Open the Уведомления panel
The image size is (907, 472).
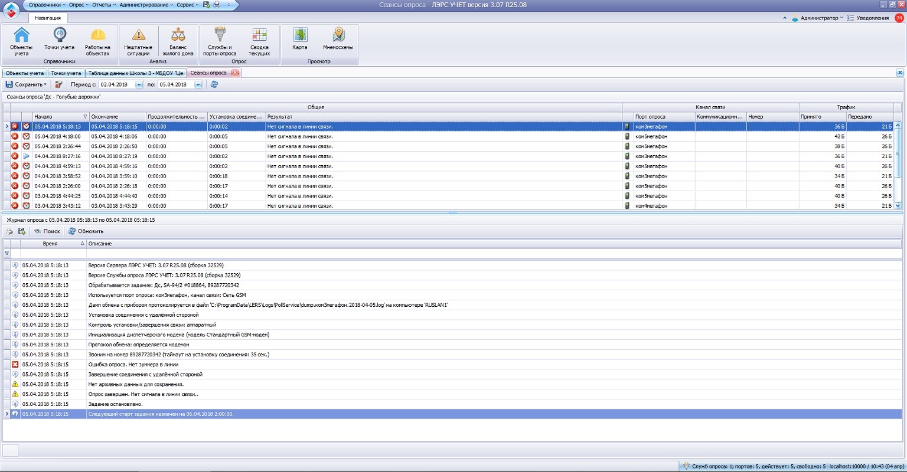click(868, 18)
